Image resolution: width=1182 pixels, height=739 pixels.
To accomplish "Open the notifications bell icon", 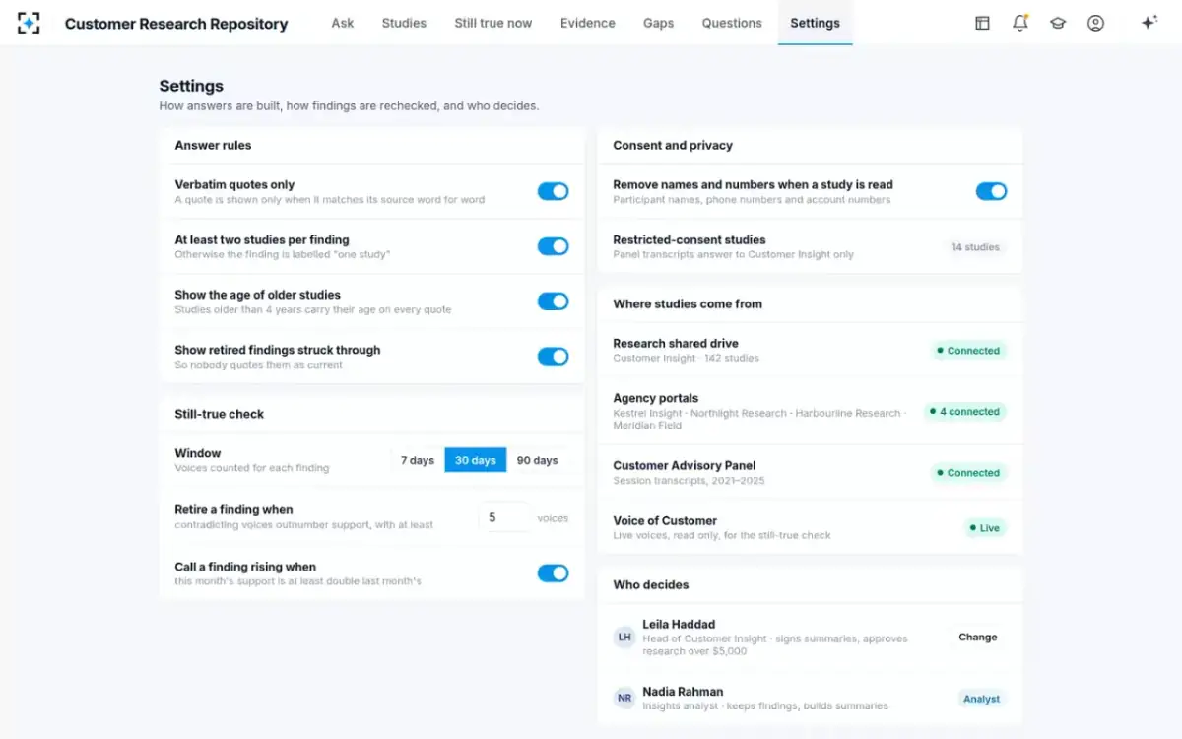I will tap(1020, 23).
